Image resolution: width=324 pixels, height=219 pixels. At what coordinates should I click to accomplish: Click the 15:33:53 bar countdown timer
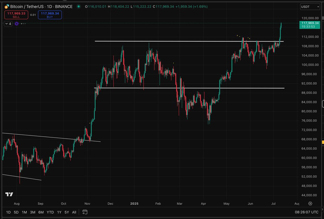[x=309, y=27]
